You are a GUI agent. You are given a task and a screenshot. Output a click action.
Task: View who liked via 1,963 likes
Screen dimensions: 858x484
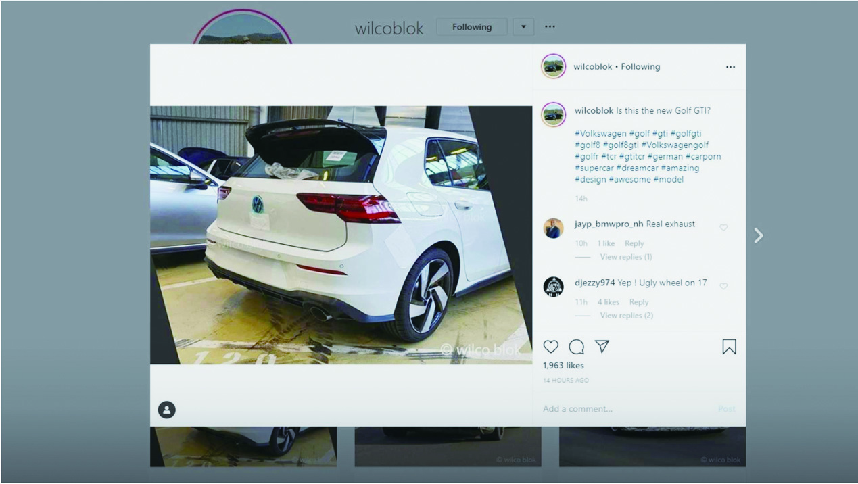pyautogui.click(x=563, y=366)
